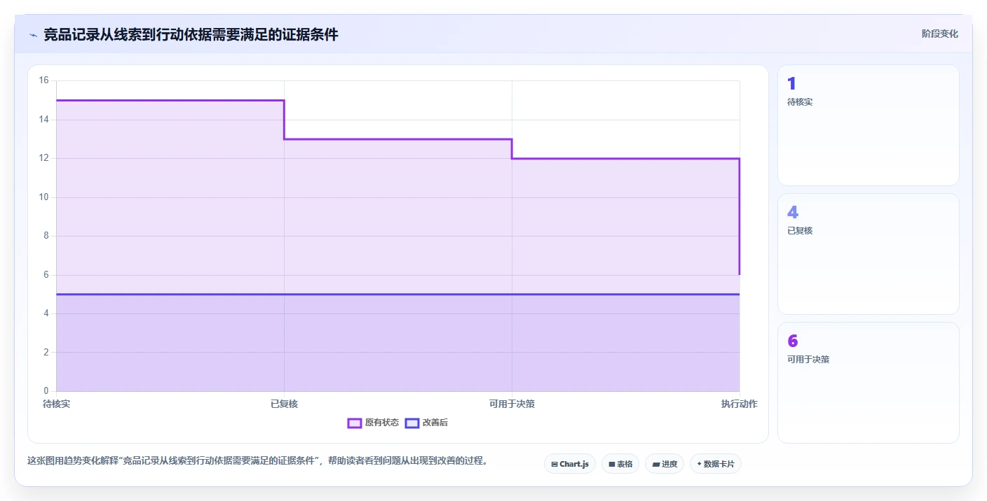
Task: Select the 数据卡片 tag chip
Action: pyautogui.click(x=715, y=464)
